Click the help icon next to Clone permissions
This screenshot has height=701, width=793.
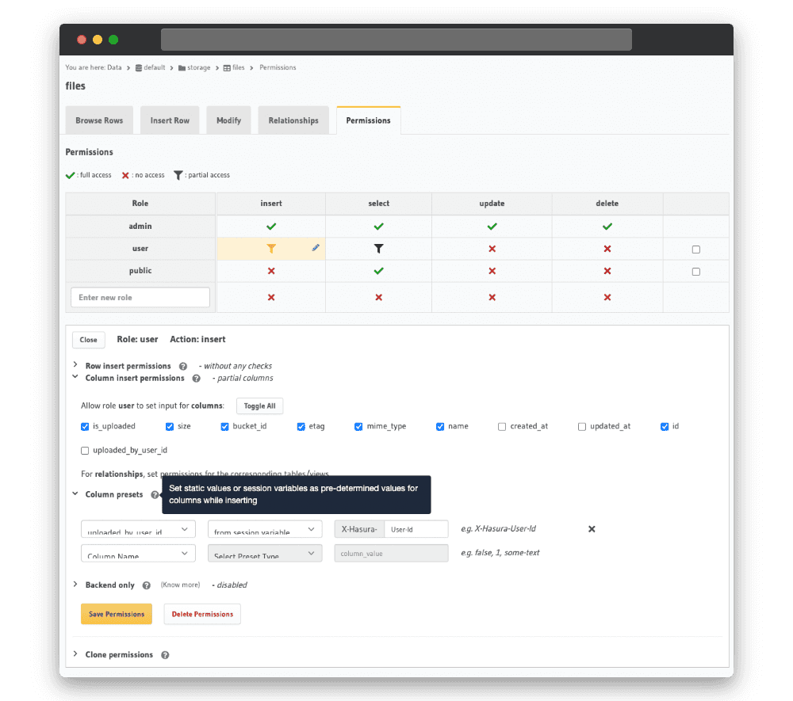pyautogui.click(x=165, y=655)
